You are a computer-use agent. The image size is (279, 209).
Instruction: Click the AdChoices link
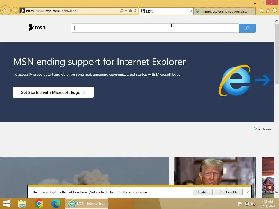[262, 129]
